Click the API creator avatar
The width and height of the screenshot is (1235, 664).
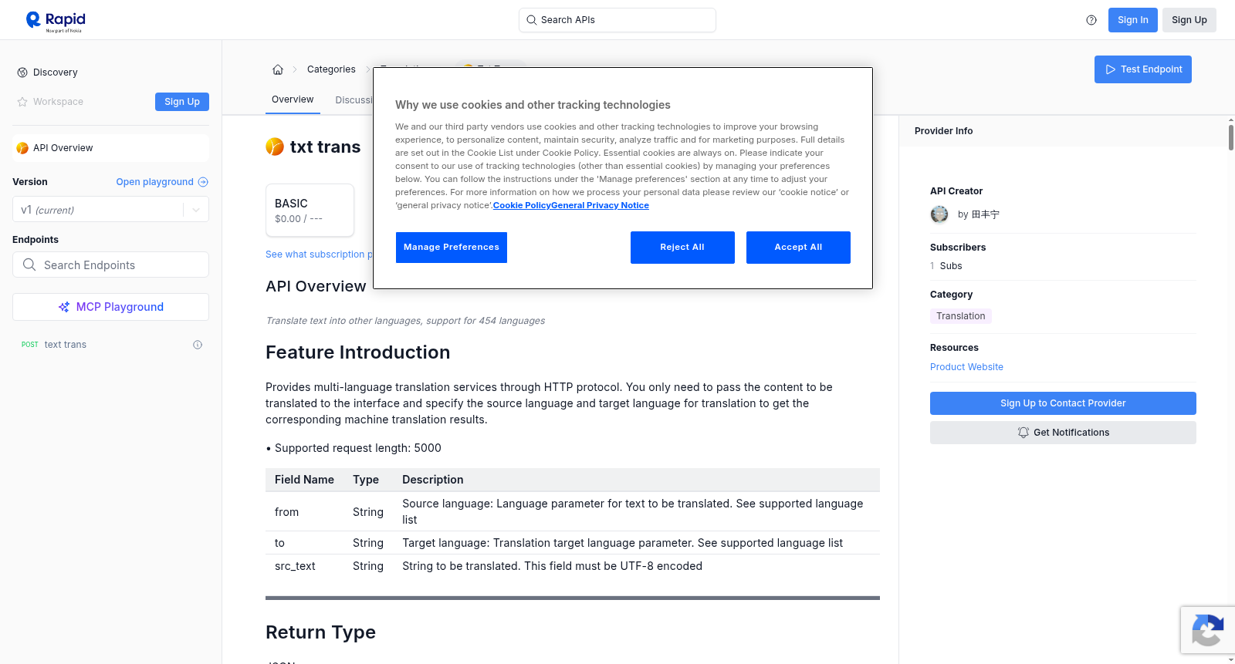coord(939,214)
